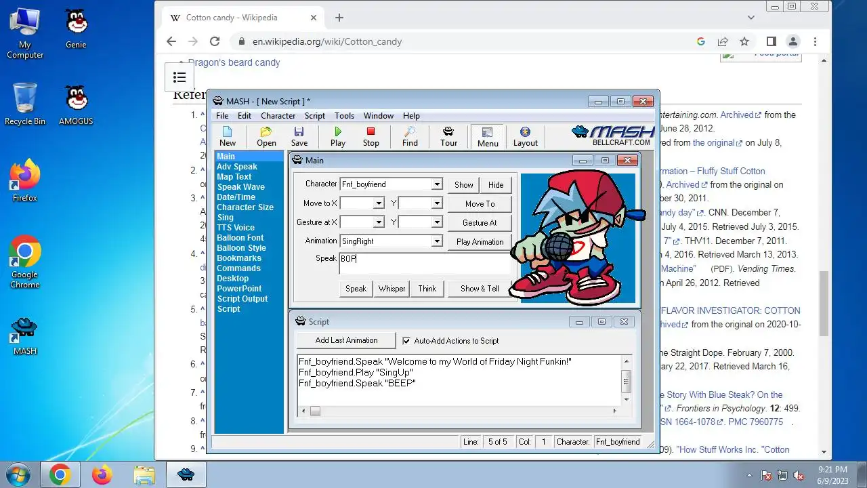Click the script horizontal scrollbar thumb
The height and width of the screenshot is (488, 867).
[x=315, y=411]
